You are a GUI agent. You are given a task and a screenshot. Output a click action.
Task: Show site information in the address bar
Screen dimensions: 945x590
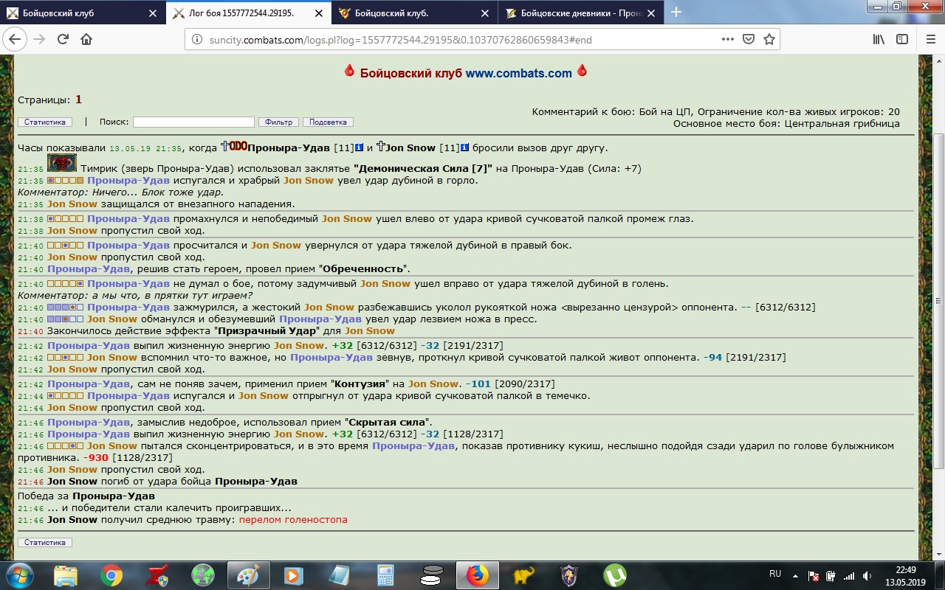pyautogui.click(x=197, y=40)
